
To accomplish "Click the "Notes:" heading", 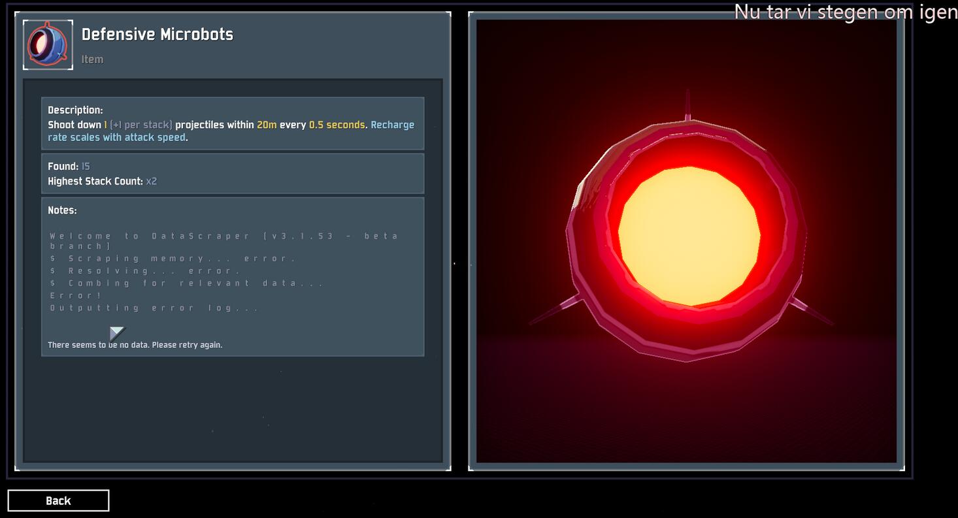I will (x=62, y=210).
